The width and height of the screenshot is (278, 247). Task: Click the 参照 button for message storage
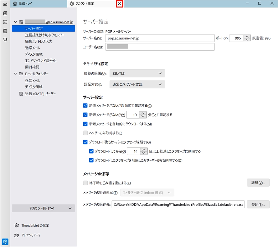[258, 204]
